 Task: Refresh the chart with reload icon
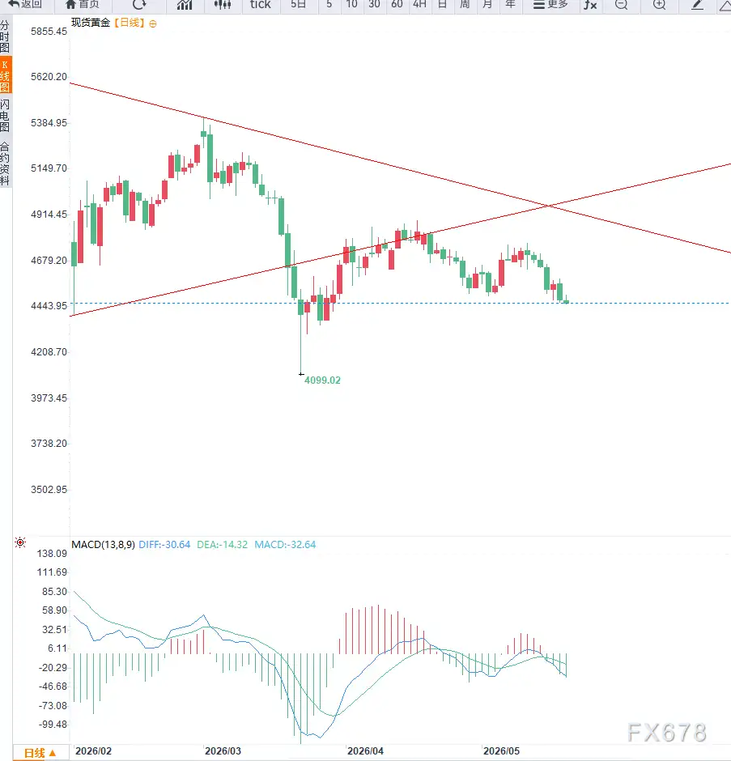click(139, 4)
